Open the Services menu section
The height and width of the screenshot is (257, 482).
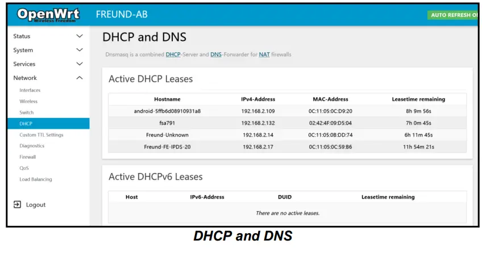tap(24, 64)
